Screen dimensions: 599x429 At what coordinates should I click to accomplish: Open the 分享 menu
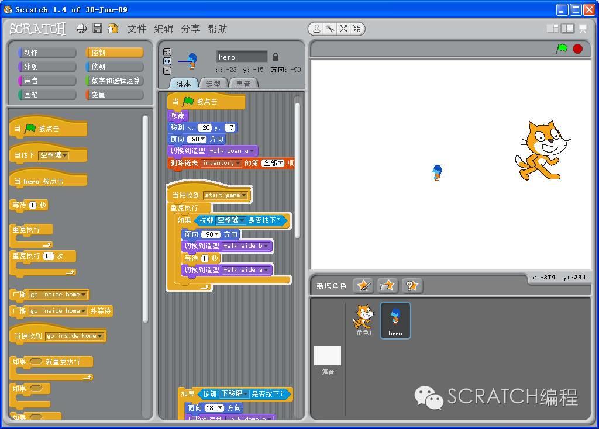[x=191, y=29]
